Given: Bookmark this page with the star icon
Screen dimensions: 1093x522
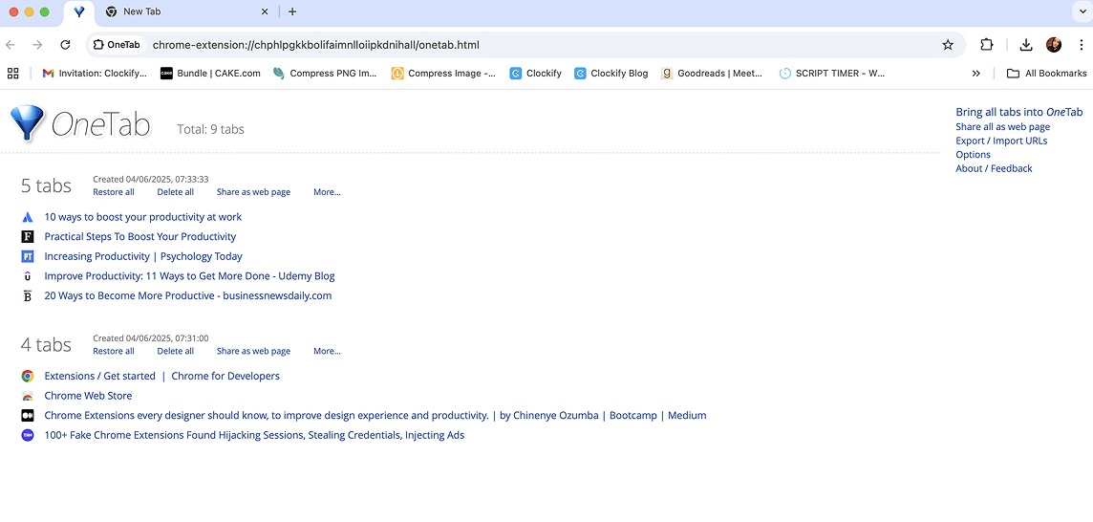Looking at the screenshot, I should 948,45.
